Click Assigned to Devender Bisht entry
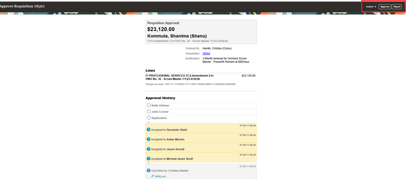The width and height of the screenshot is (406, 183). point(201,128)
